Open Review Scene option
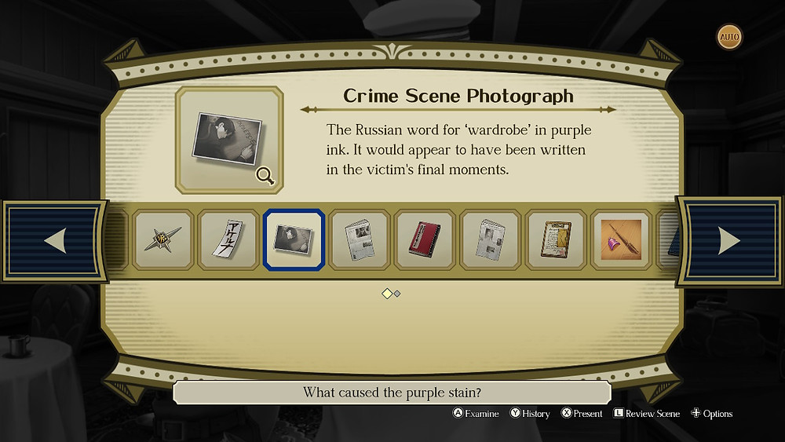This screenshot has width=785, height=442. coord(647,414)
